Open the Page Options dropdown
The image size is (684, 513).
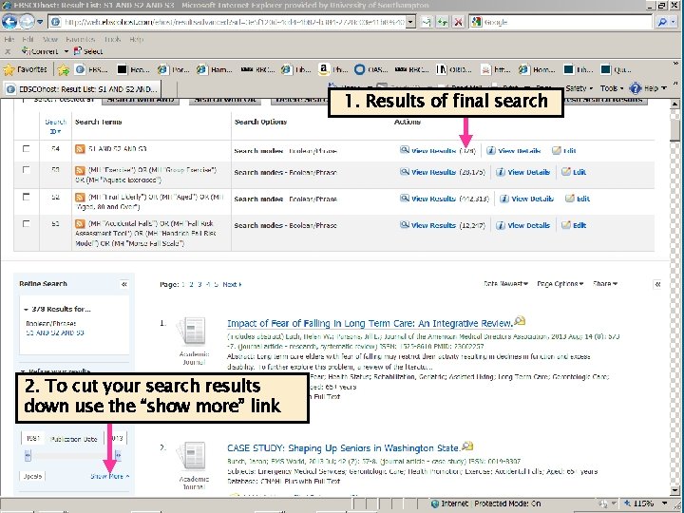point(560,283)
